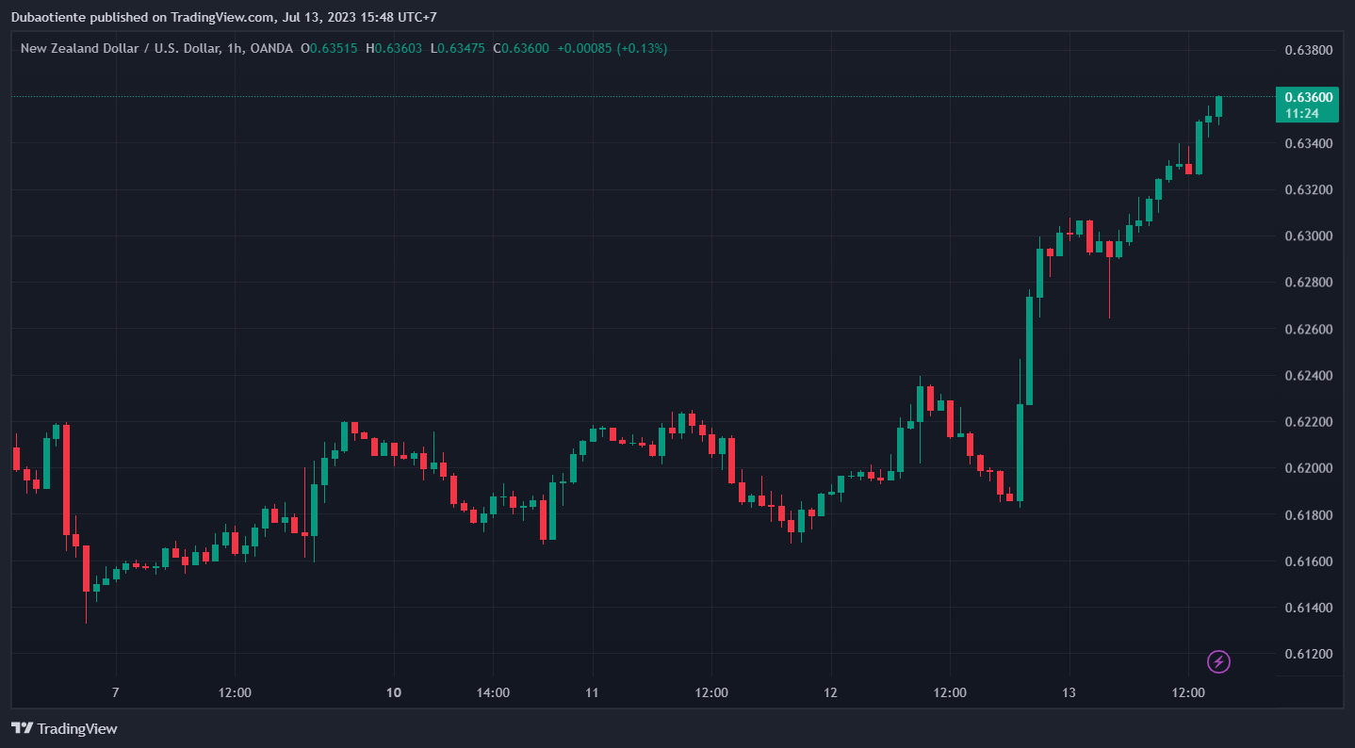The image size is (1355, 748).
Task: Click the latest green candle at far right
Action: click(x=1218, y=106)
